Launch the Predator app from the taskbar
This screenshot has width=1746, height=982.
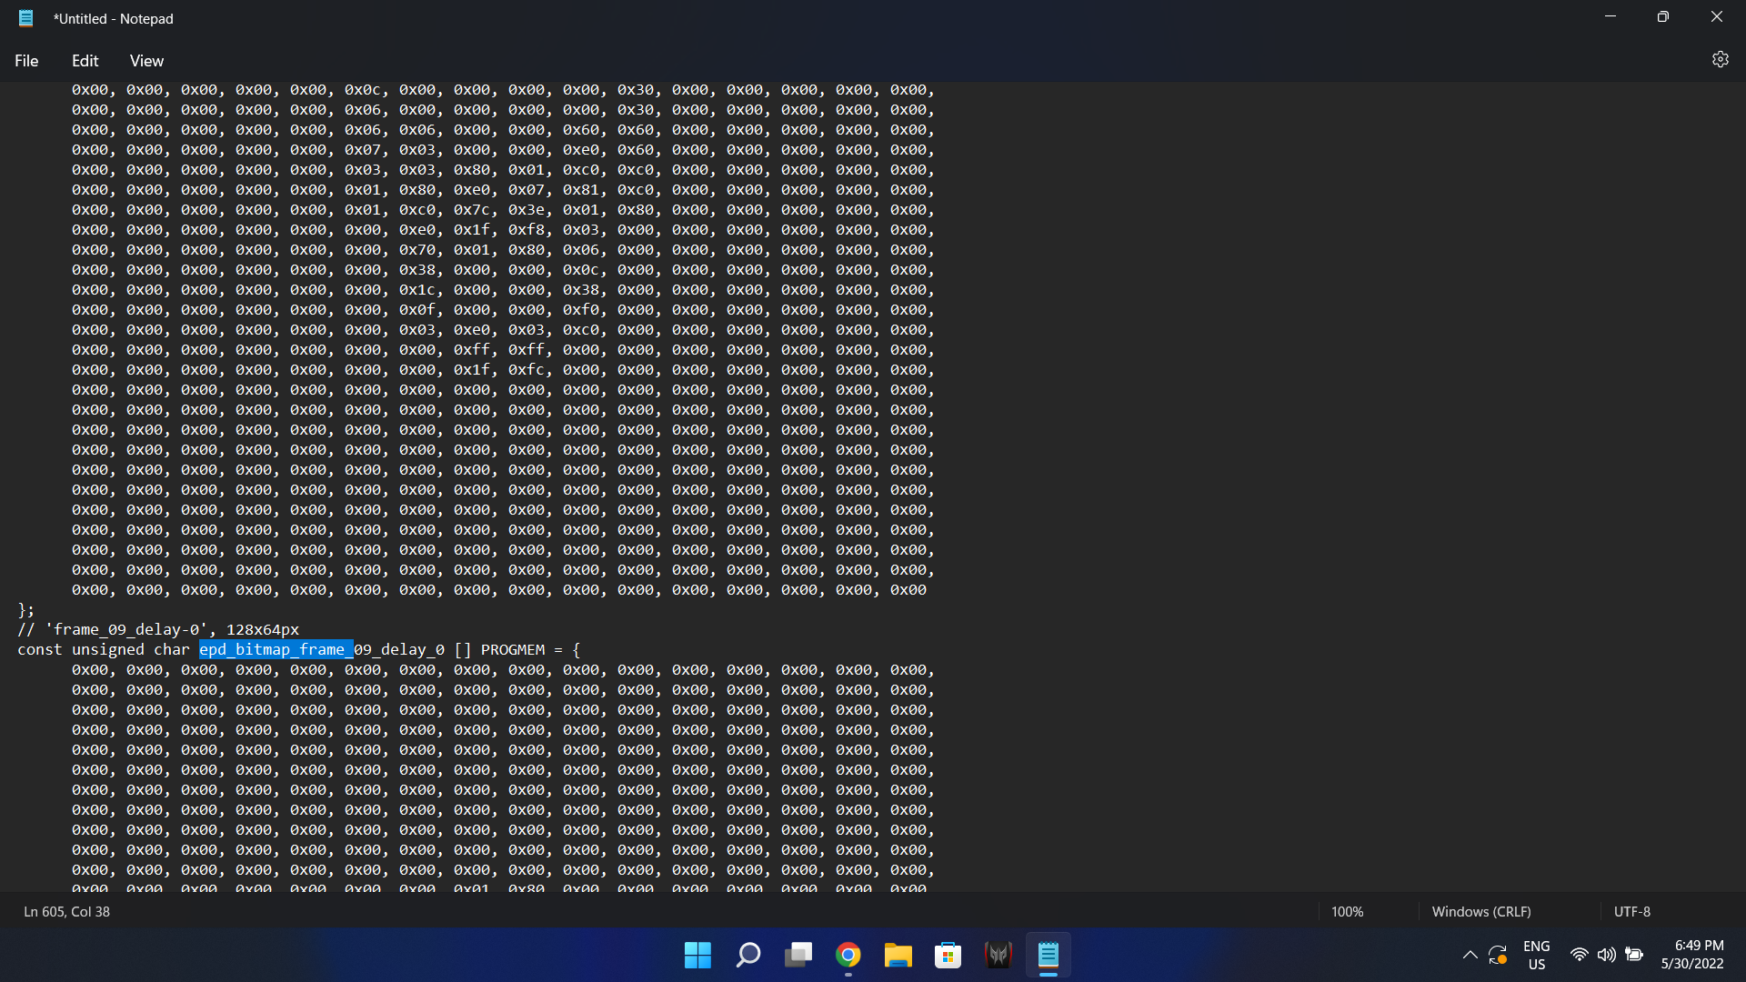(x=998, y=955)
